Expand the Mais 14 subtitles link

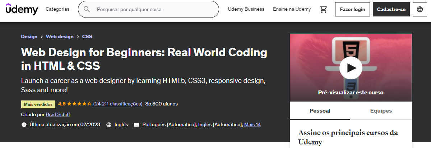tap(252, 125)
